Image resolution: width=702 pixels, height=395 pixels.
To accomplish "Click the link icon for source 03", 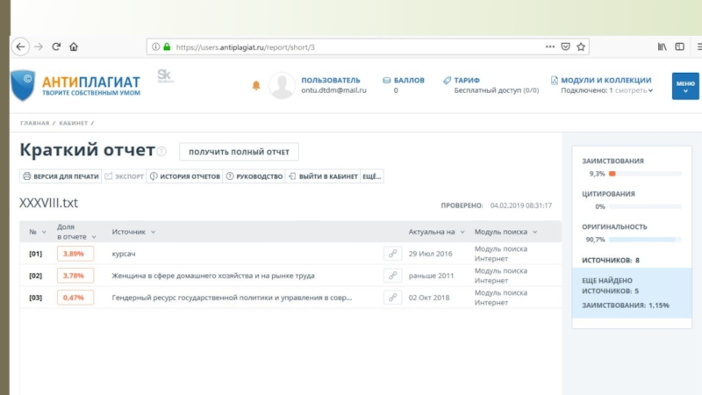I will point(392,298).
